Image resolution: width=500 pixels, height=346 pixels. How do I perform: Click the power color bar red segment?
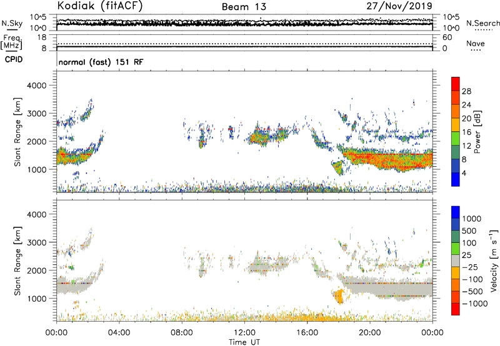[x=456, y=84]
